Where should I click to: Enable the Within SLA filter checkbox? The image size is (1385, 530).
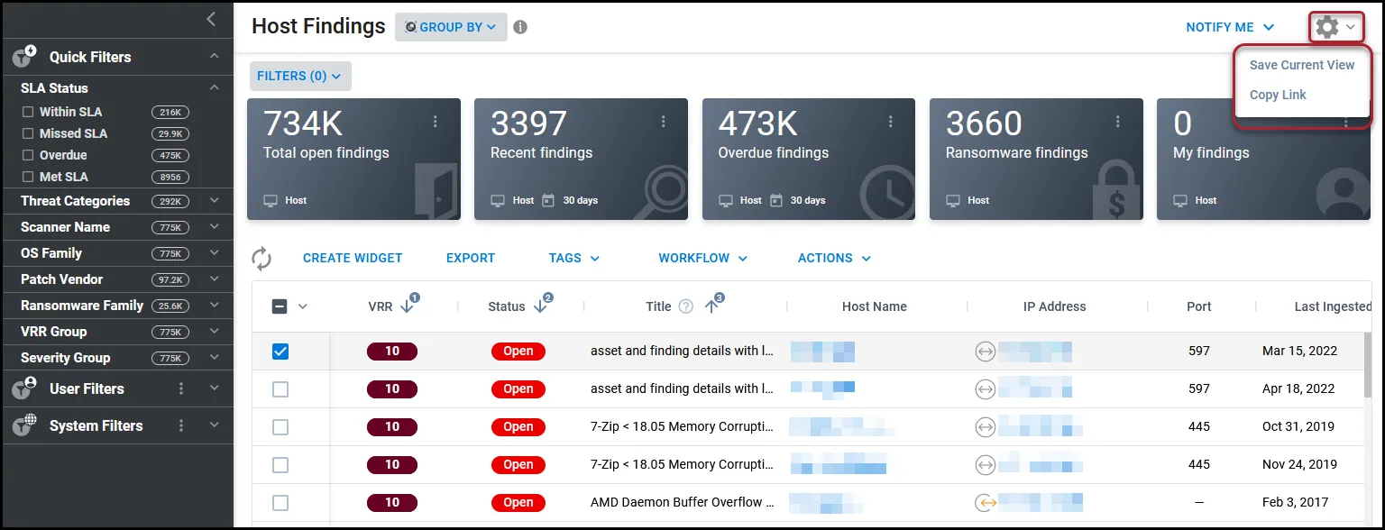click(x=28, y=112)
